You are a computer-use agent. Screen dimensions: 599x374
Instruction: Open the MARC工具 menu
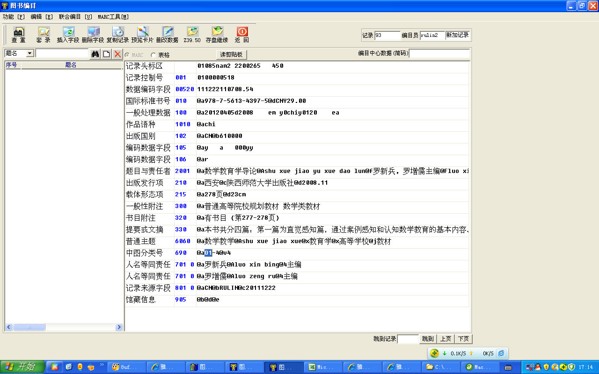(x=113, y=17)
